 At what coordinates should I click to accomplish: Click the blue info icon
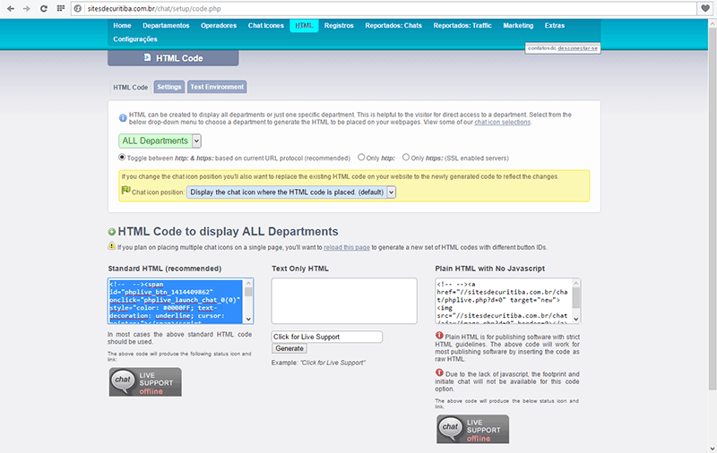pos(123,118)
